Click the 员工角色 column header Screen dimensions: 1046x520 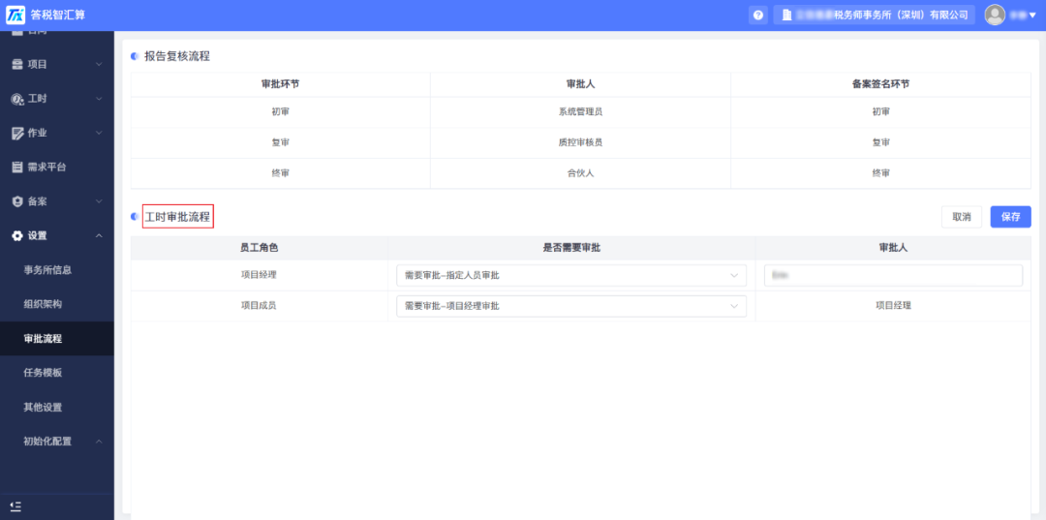point(259,248)
